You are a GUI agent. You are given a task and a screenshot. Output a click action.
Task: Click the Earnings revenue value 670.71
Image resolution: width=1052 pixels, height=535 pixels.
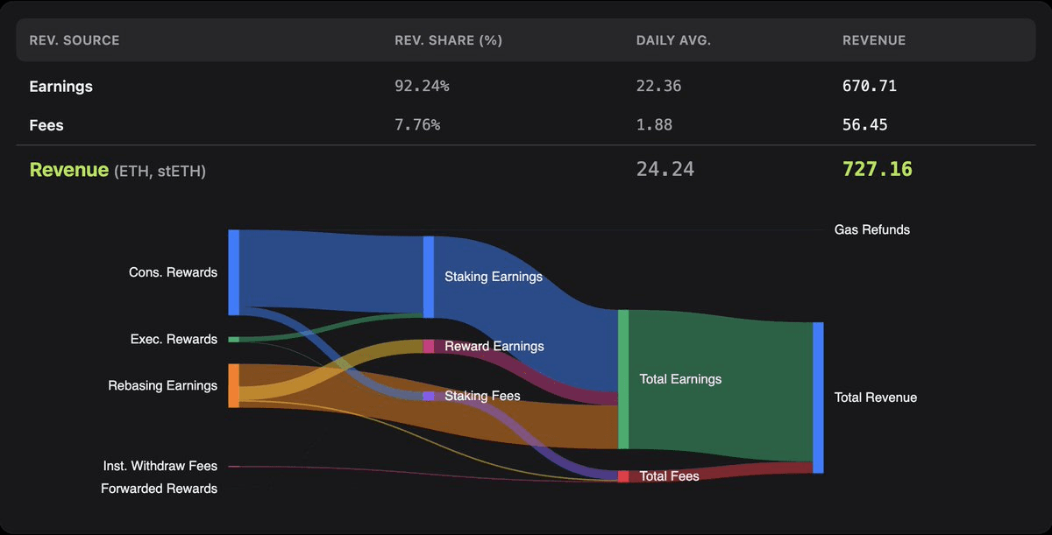point(869,87)
